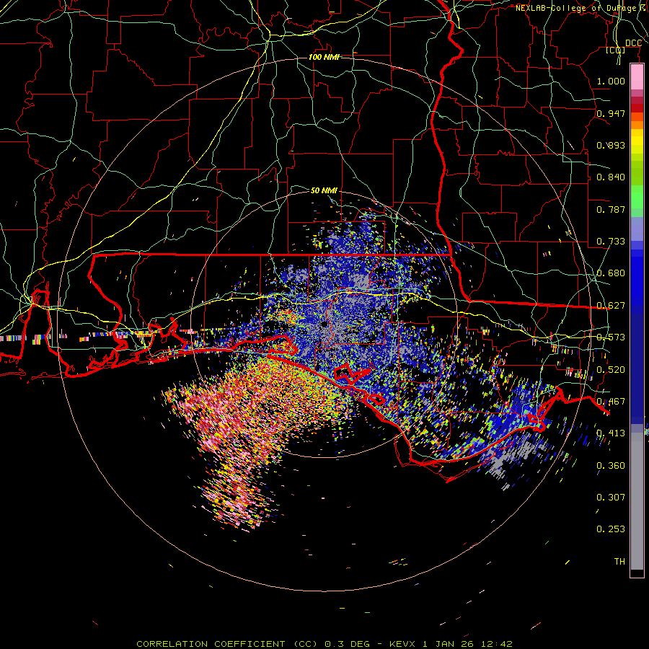Click the TH threshold legend label
This screenshot has width=649, height=649.
[x=619, y=561]
